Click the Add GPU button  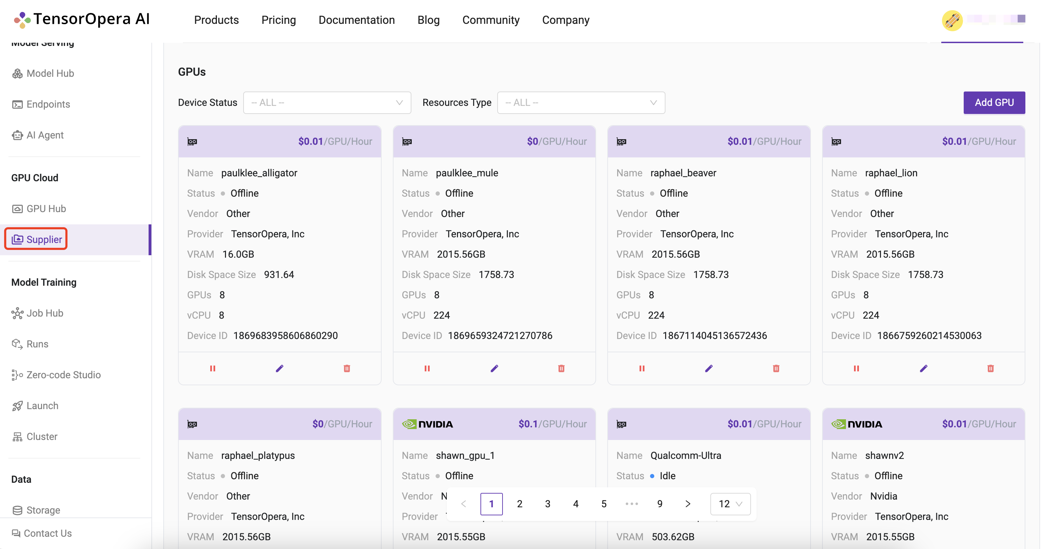click(x=994, y=103)
